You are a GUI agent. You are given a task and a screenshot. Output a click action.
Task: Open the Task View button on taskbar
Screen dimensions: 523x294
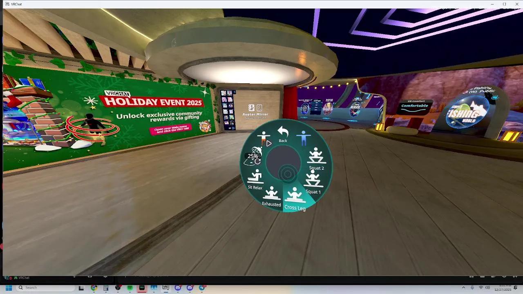(x=81, y=288)
